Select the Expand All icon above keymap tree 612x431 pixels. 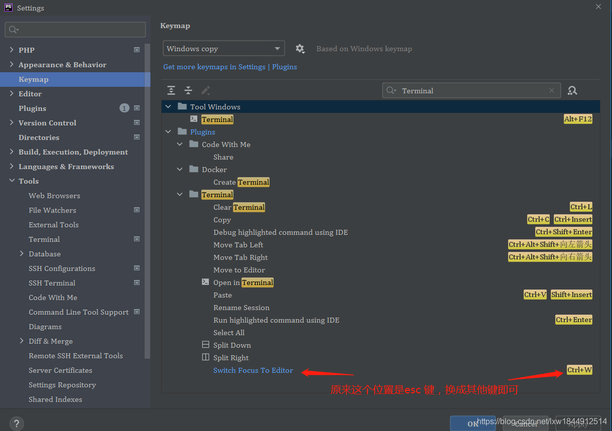[x=171, y=90]
